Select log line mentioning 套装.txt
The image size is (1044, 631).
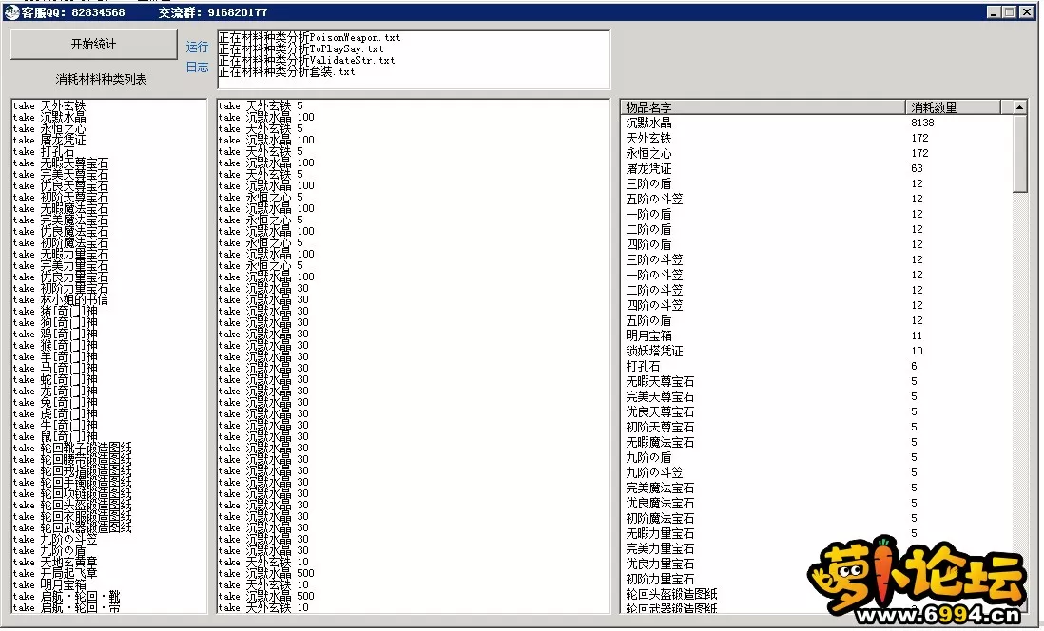point(287,72)
